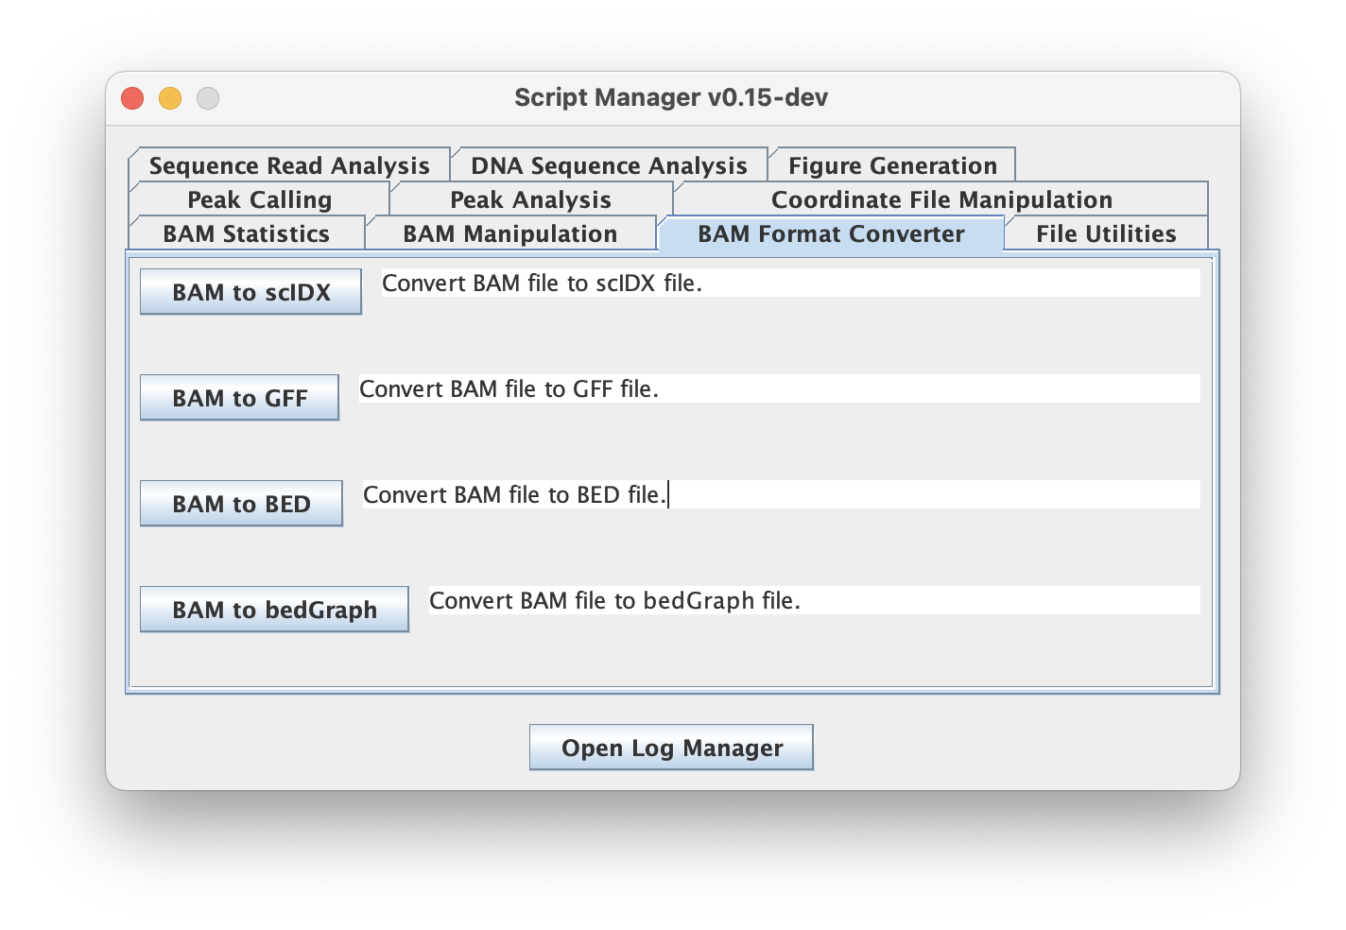Minimize the Script Manager window
Screen dimensions: 1346x930
point(170,97)
